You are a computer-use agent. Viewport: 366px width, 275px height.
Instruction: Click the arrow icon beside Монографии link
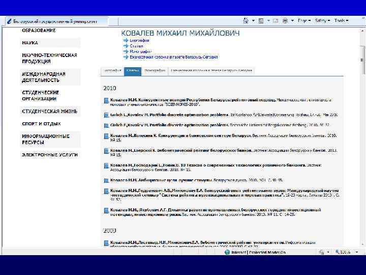tap(126, 51)
